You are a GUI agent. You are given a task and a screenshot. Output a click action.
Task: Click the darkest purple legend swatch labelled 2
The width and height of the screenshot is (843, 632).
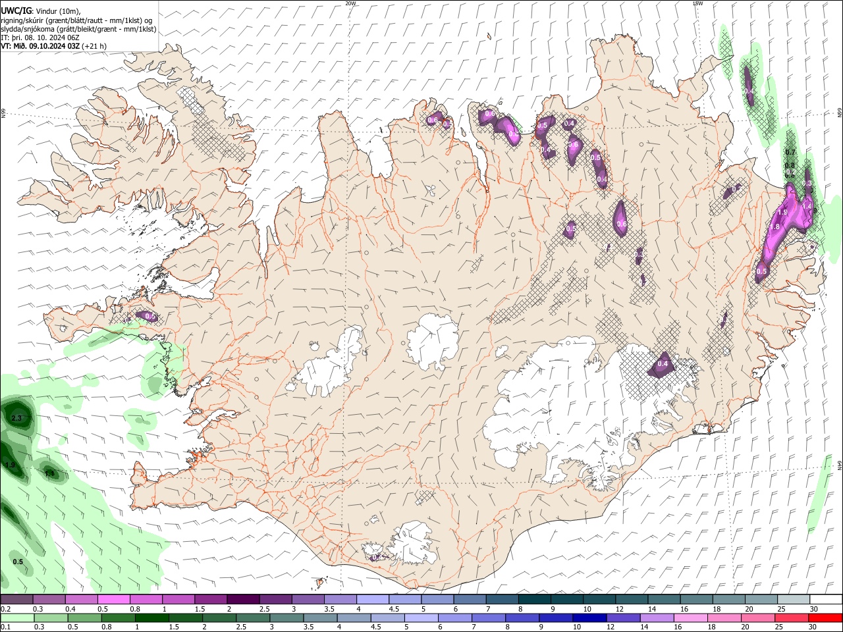pyautogui.click(x=242, y=599)
